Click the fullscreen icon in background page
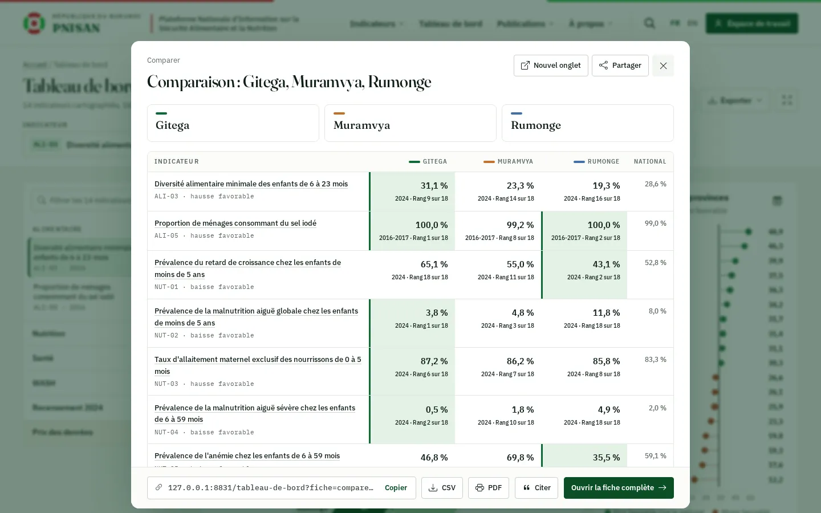The height and width of the screenshot is (513, 821). (x=787, y=100)
